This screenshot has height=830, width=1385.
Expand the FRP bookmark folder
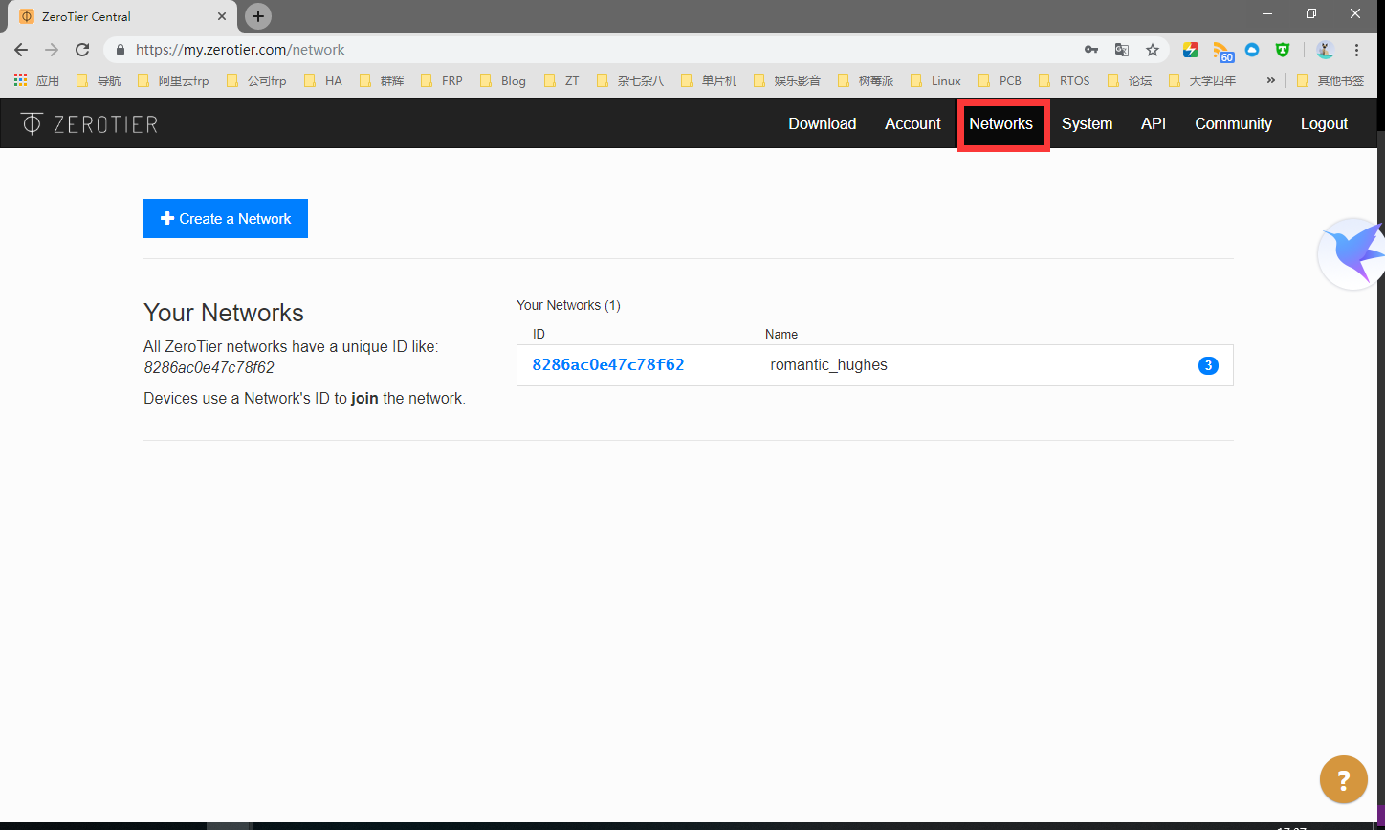[x=442, y=80]
